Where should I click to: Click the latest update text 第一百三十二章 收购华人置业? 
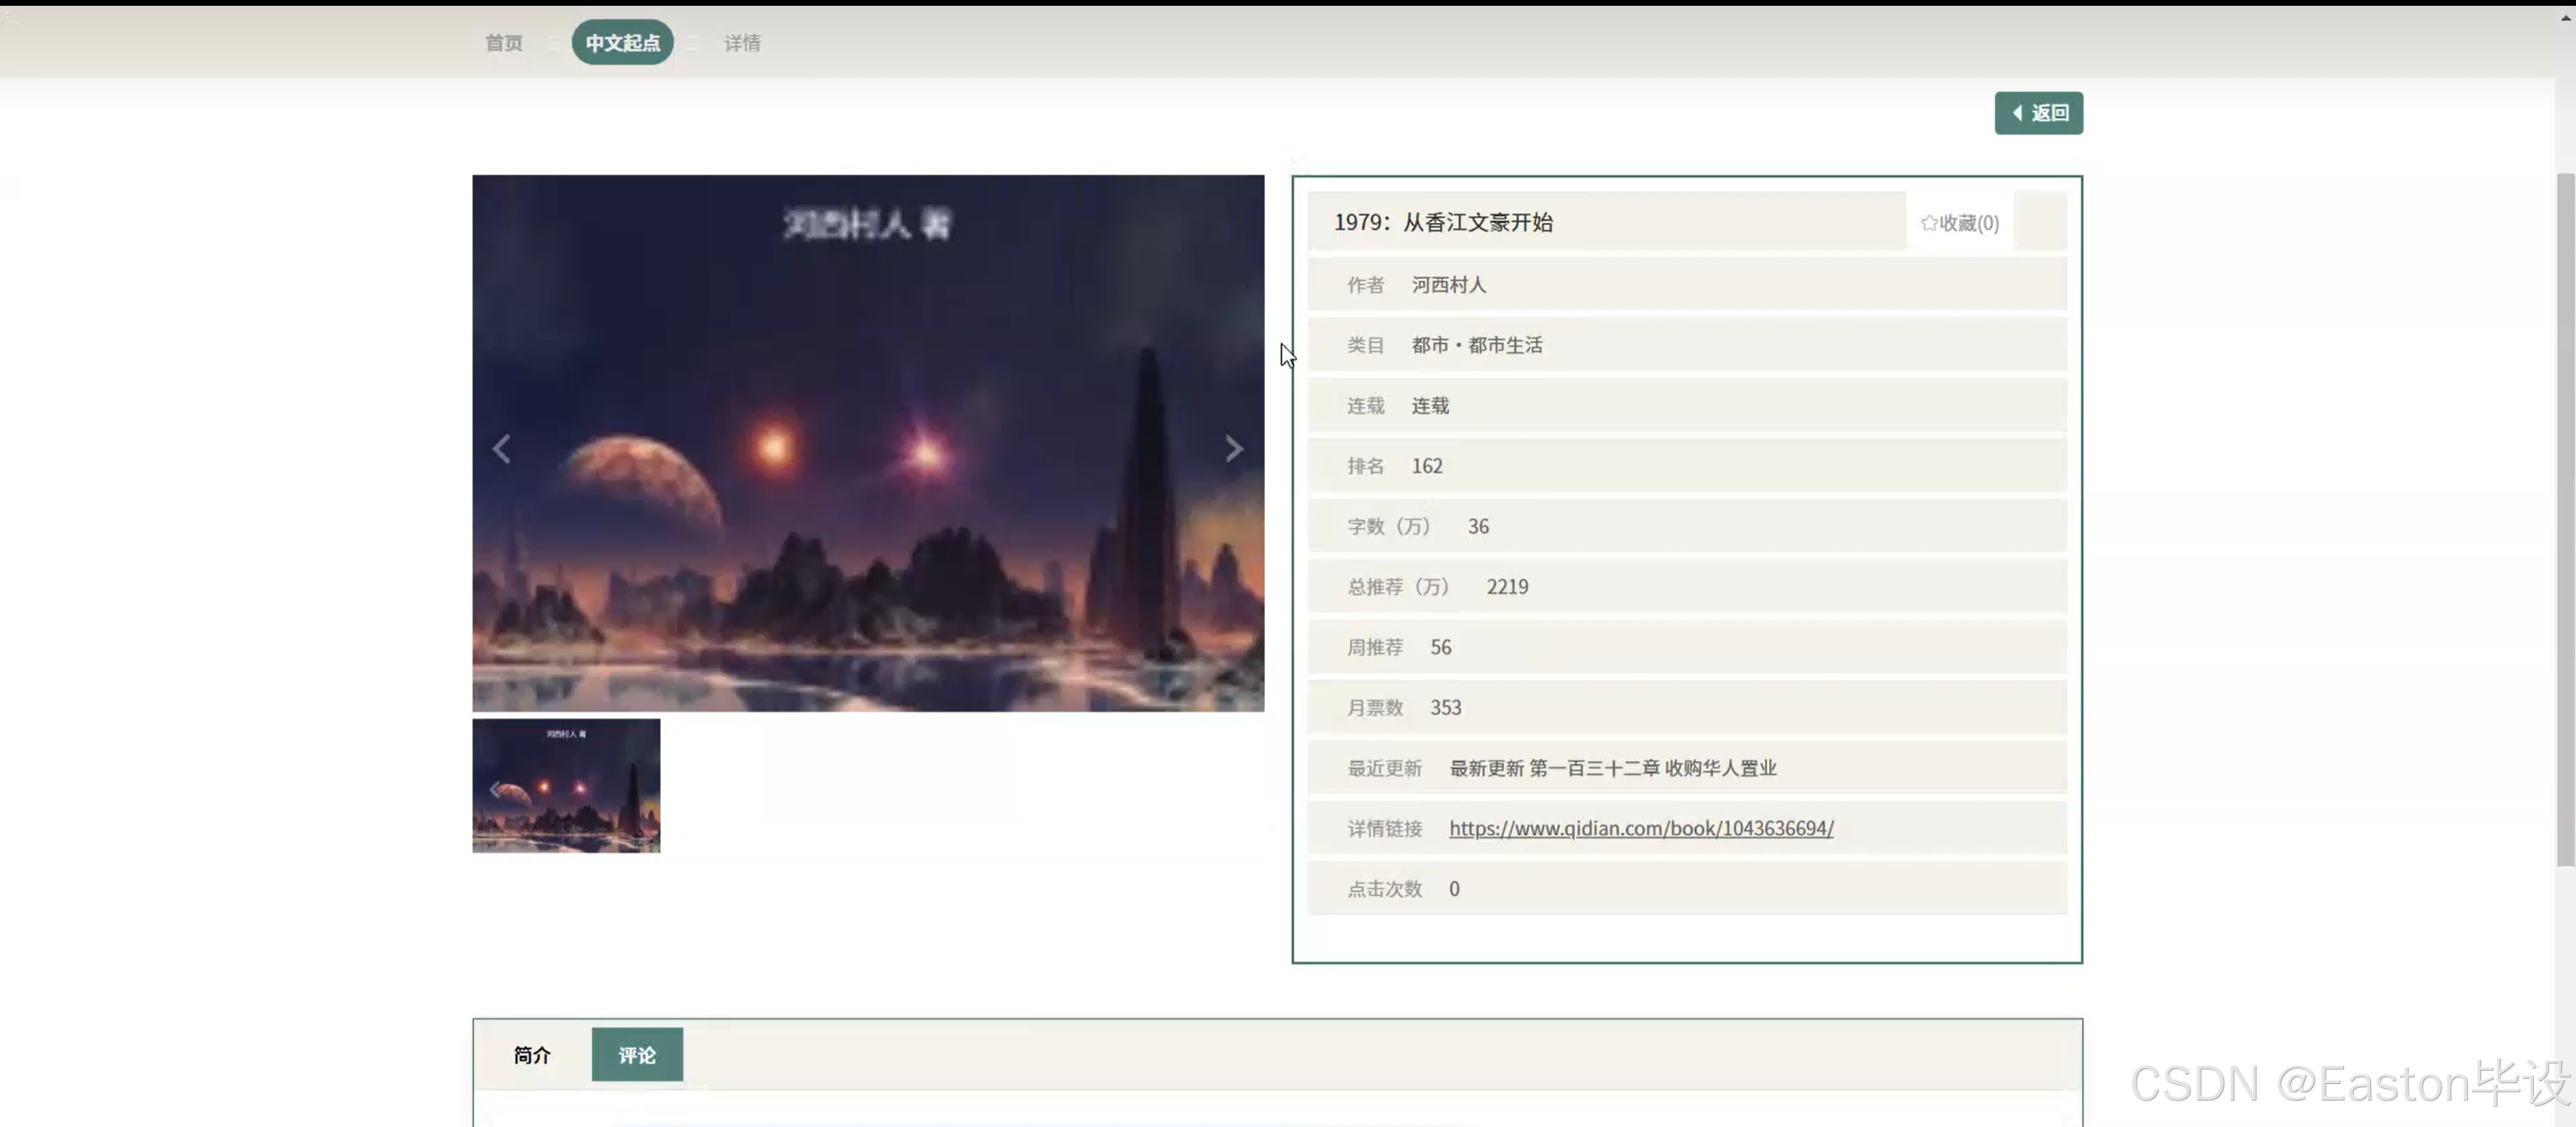[x=1652, y=768]
